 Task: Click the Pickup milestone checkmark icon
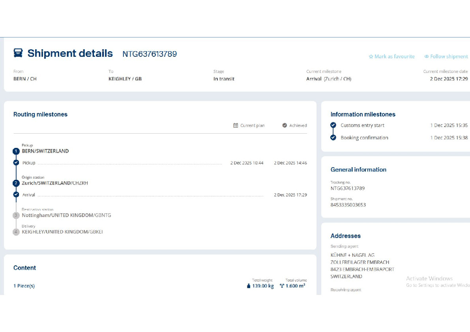[x=16, y=162]
